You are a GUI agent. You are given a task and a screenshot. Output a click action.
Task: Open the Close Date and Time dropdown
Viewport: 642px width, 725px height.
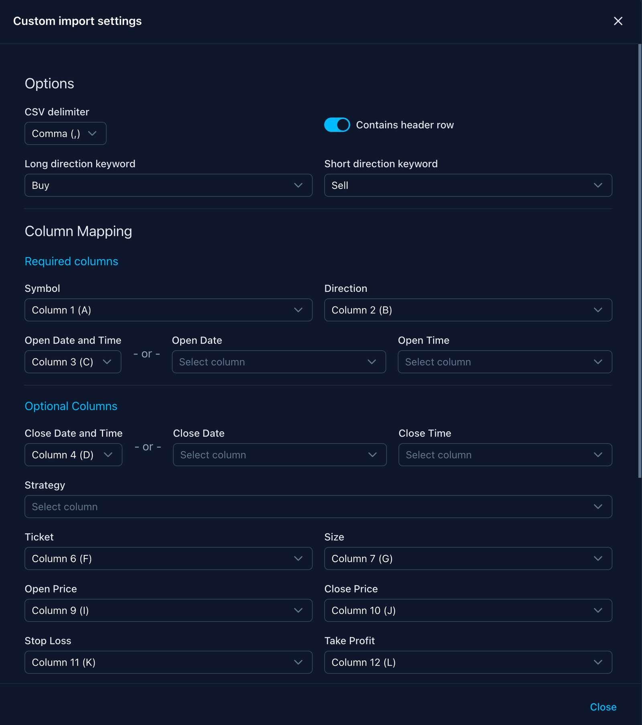pos(73,455)
